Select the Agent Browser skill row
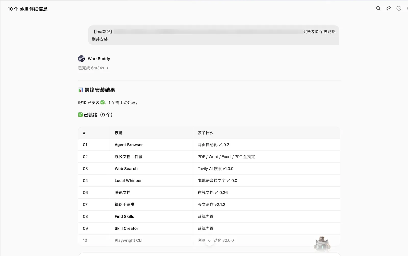This screenshot has height=256, width=408. [x=209, y=145]
